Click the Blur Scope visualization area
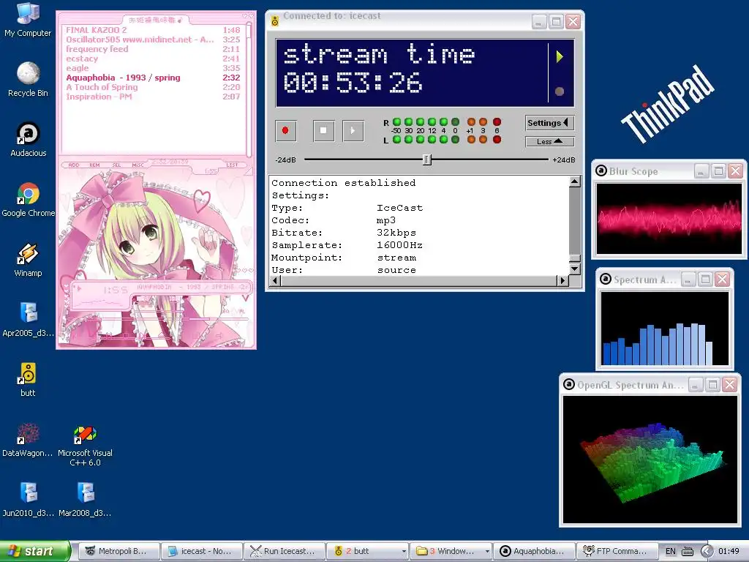Screen dimensions: 749x562 click(x=669, y=218)
